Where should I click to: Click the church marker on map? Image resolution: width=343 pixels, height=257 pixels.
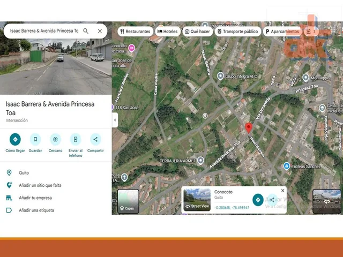(124, 177)
